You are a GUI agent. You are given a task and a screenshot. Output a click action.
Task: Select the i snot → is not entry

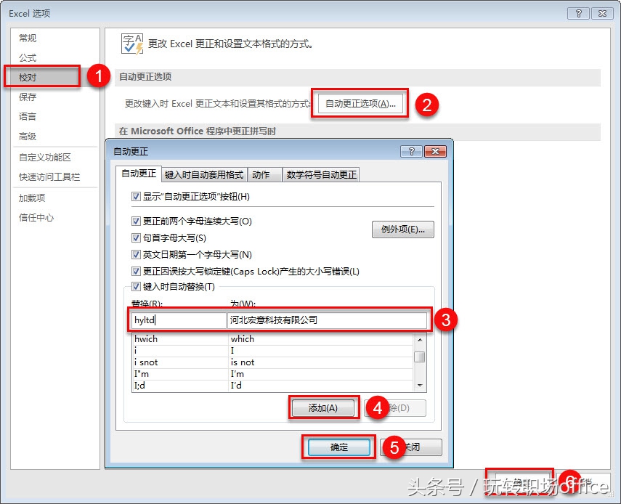click(x=272, y=362)
